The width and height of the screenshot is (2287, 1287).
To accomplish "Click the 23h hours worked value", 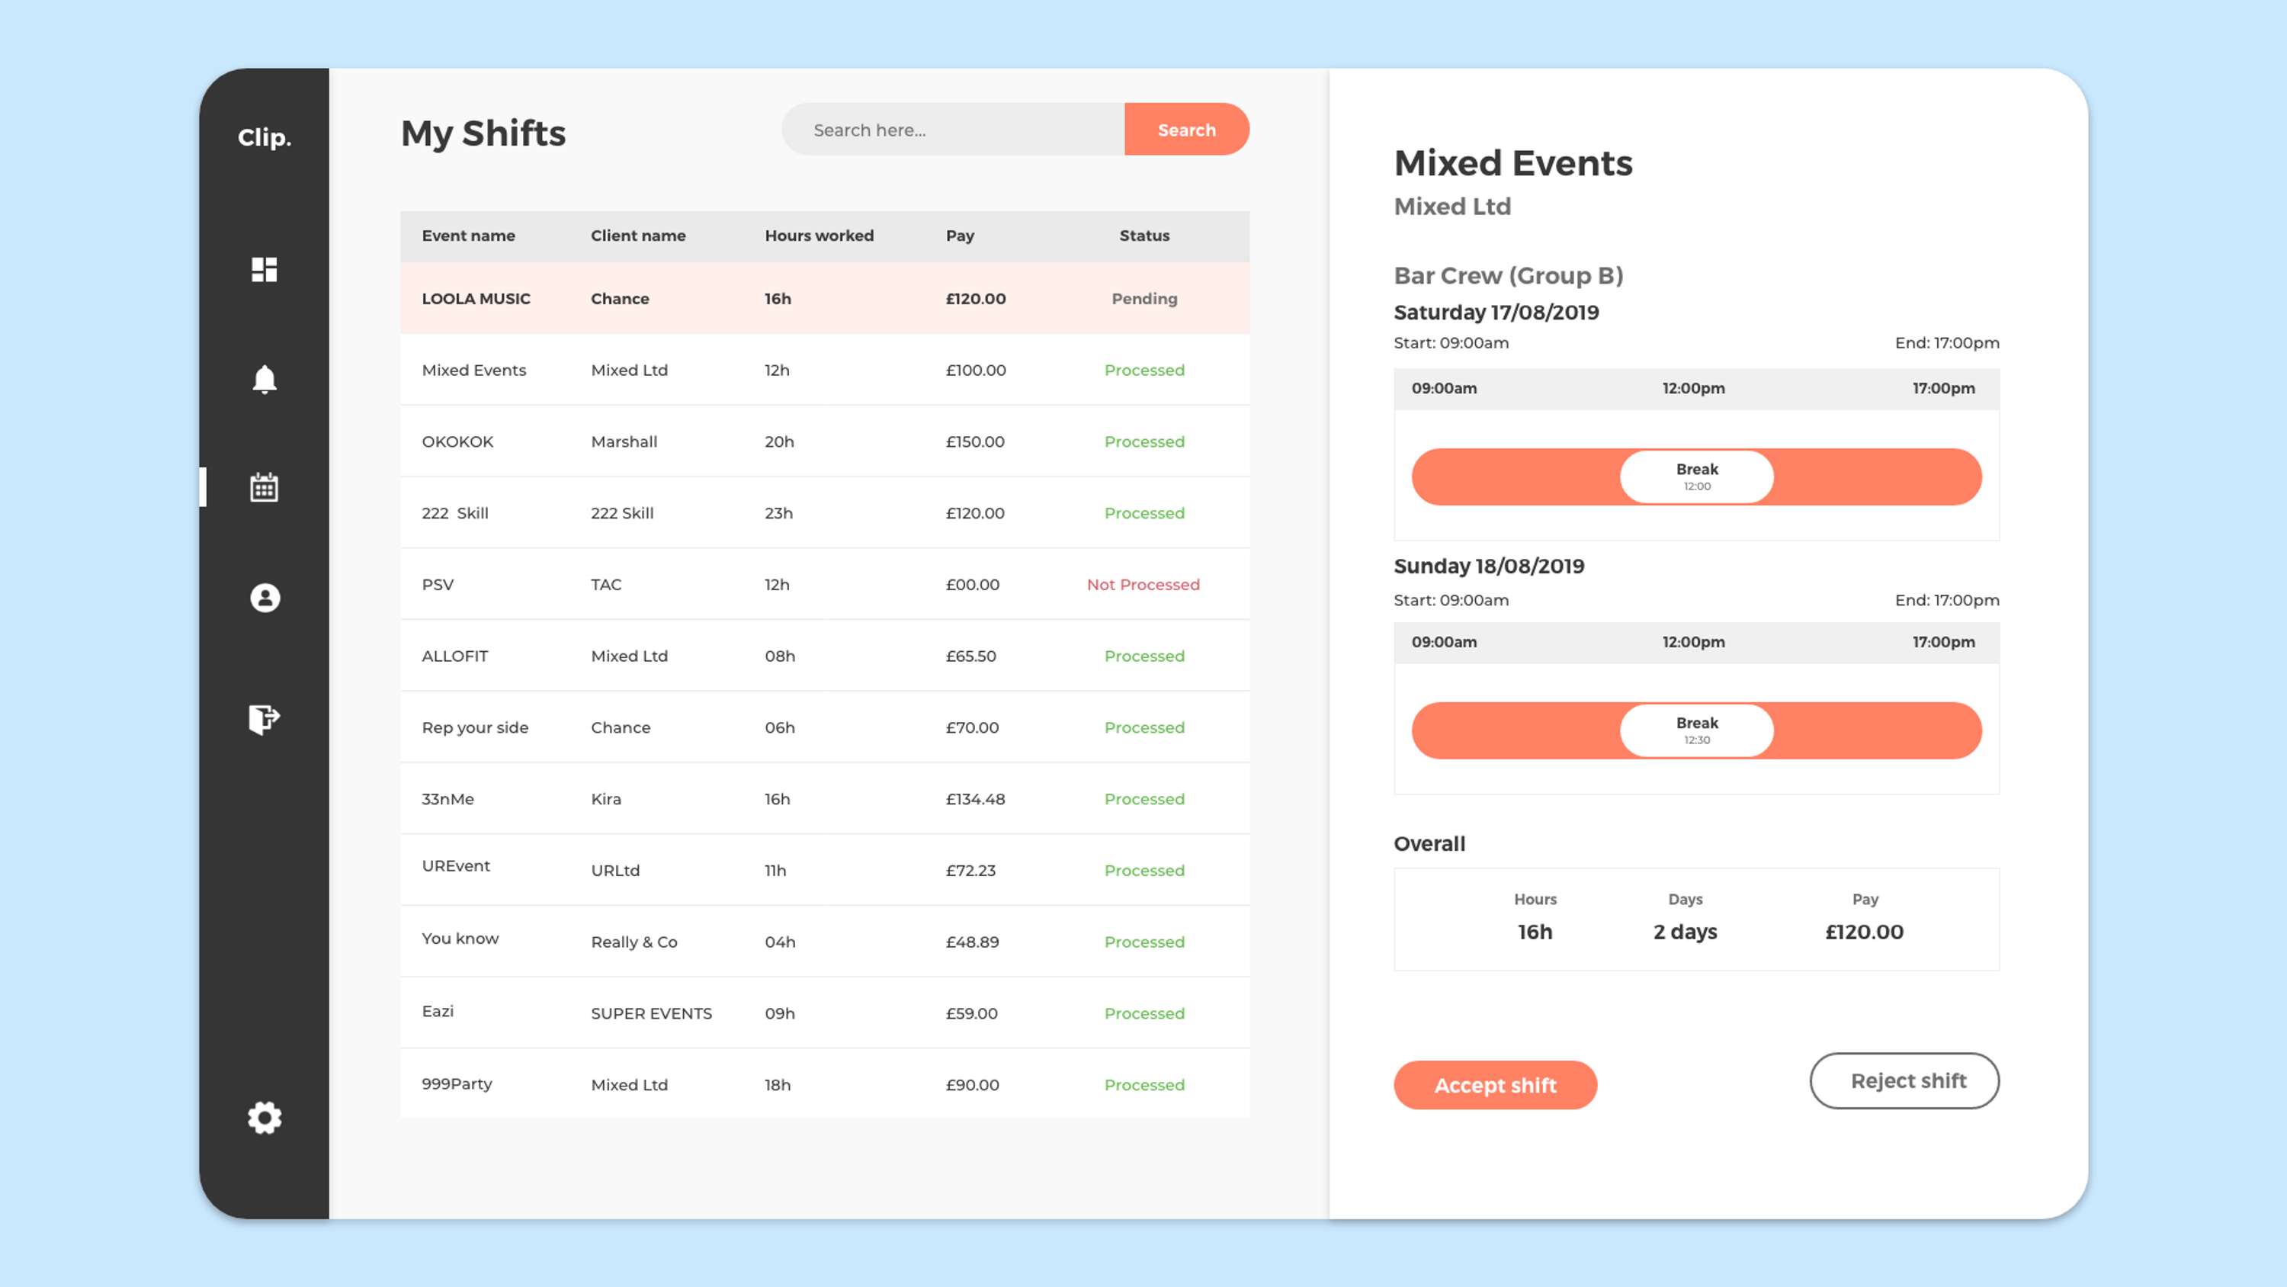I will pyautogui.click(x=778, y=513).
